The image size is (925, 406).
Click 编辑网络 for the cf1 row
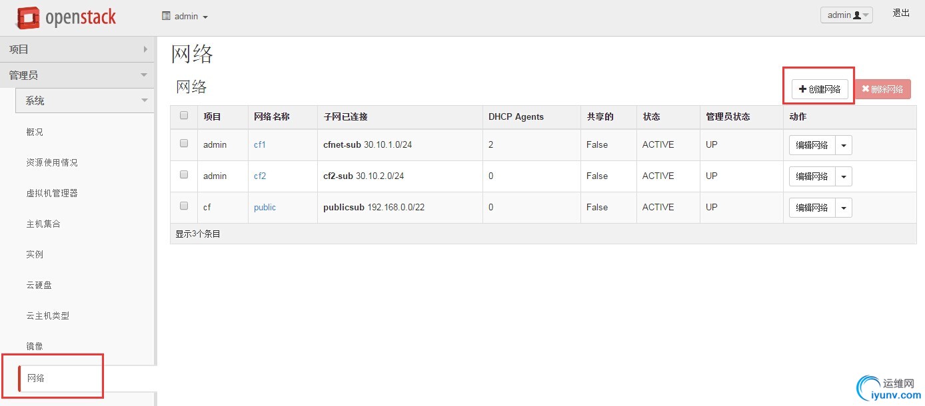coord(812,145)
